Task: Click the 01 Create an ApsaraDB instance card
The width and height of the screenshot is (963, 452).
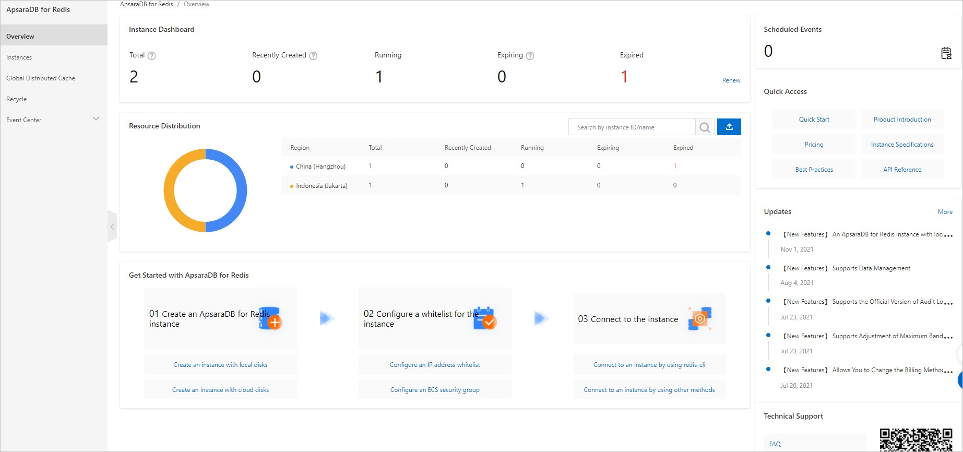Action: coord(220,318)
